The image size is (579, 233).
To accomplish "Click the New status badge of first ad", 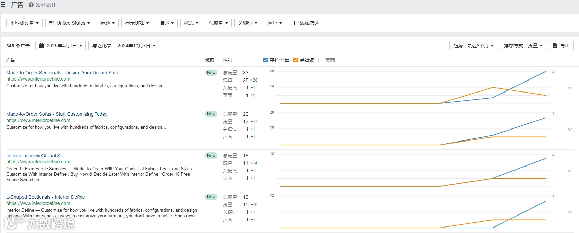I will [x=211, y=73].
